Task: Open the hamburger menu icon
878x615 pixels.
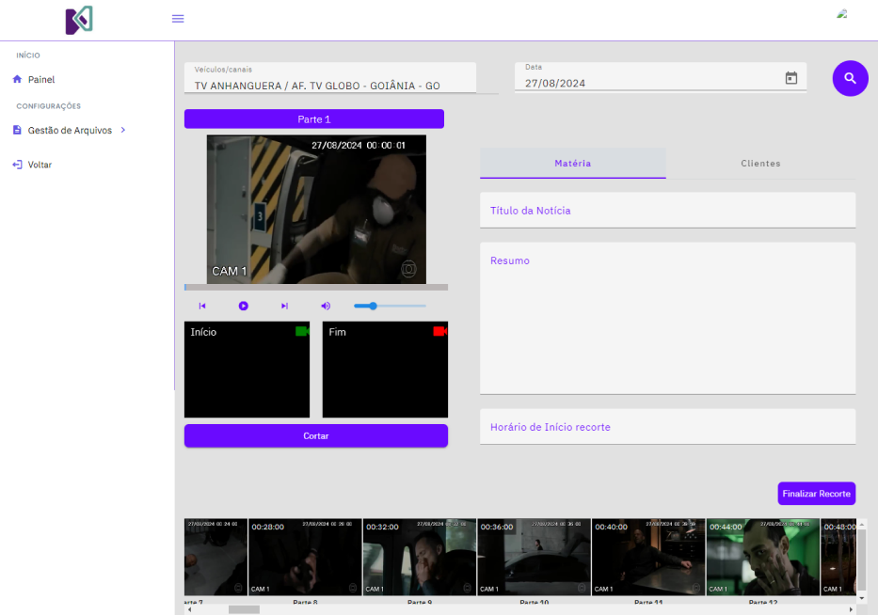Action: [178, 19]
